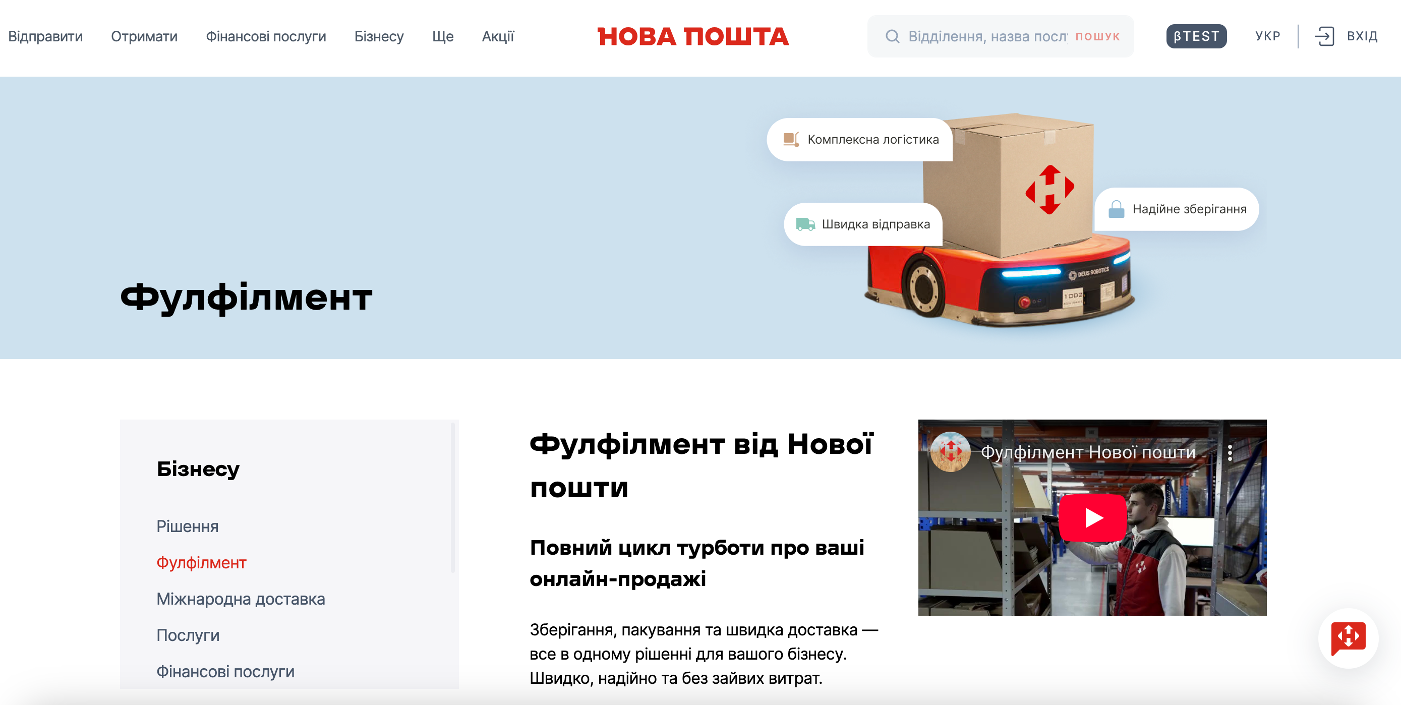Open the Відправити menu
Viewport: 1401px width, 705px height.
pos(45,36)
